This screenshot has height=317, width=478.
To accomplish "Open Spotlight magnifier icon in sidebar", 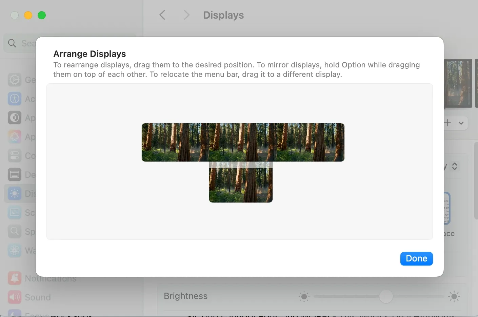I will coord(15,231).
